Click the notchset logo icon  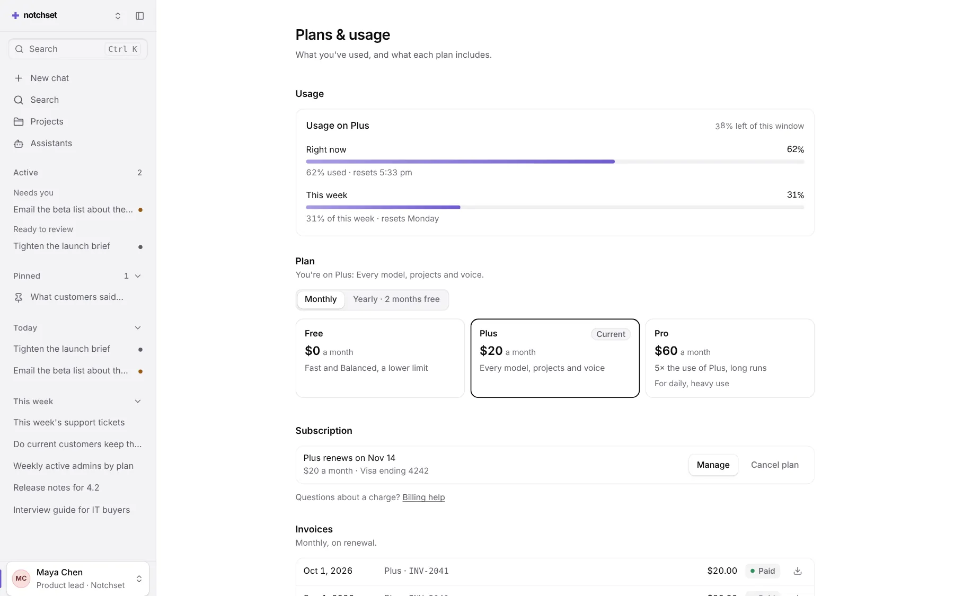click(x=15, y=15)
